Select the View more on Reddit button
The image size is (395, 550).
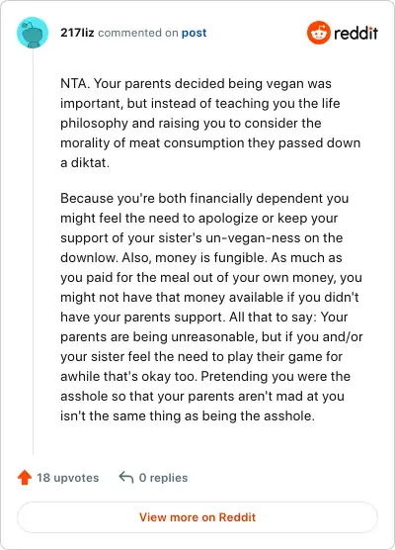click(197, 517)
